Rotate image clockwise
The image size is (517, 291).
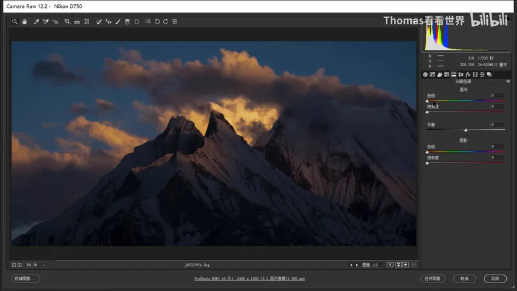point(166,21)
